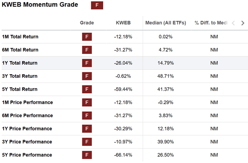Click the 3Y Price Performance F grade badge
248x163 pixels.
(x=87, y=142)
